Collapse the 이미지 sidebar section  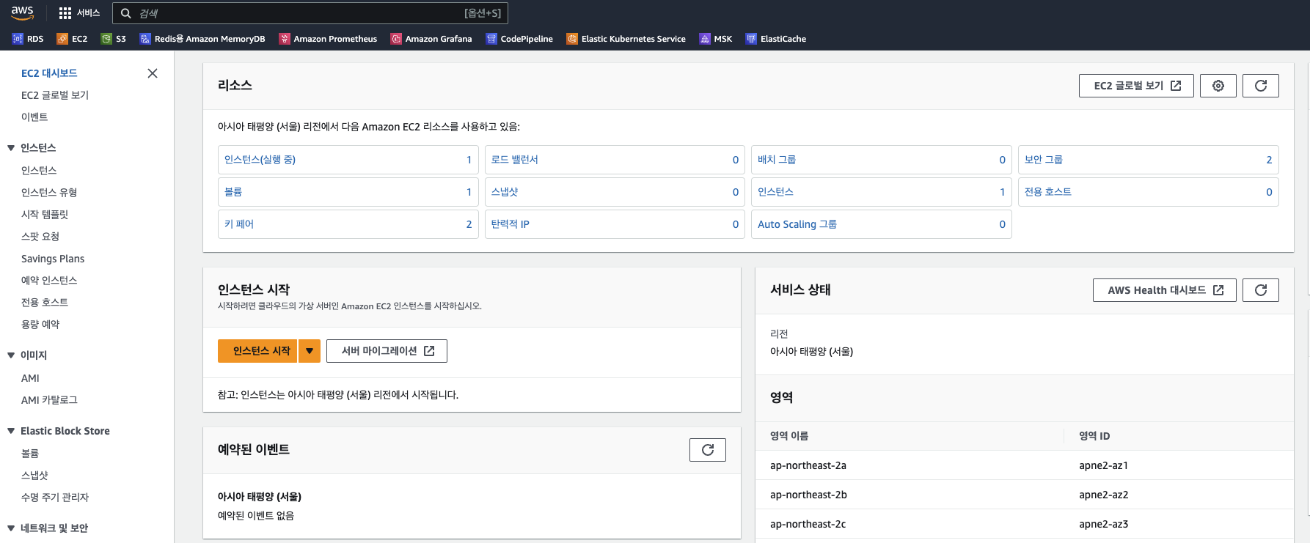point(11,355)
